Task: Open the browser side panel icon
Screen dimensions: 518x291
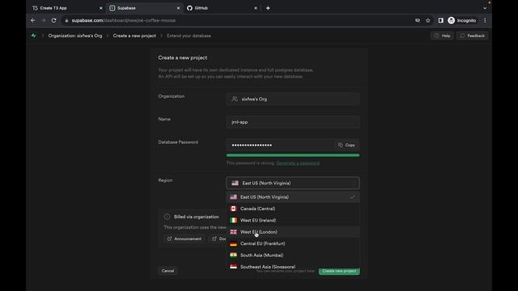Action: (440, 20)
